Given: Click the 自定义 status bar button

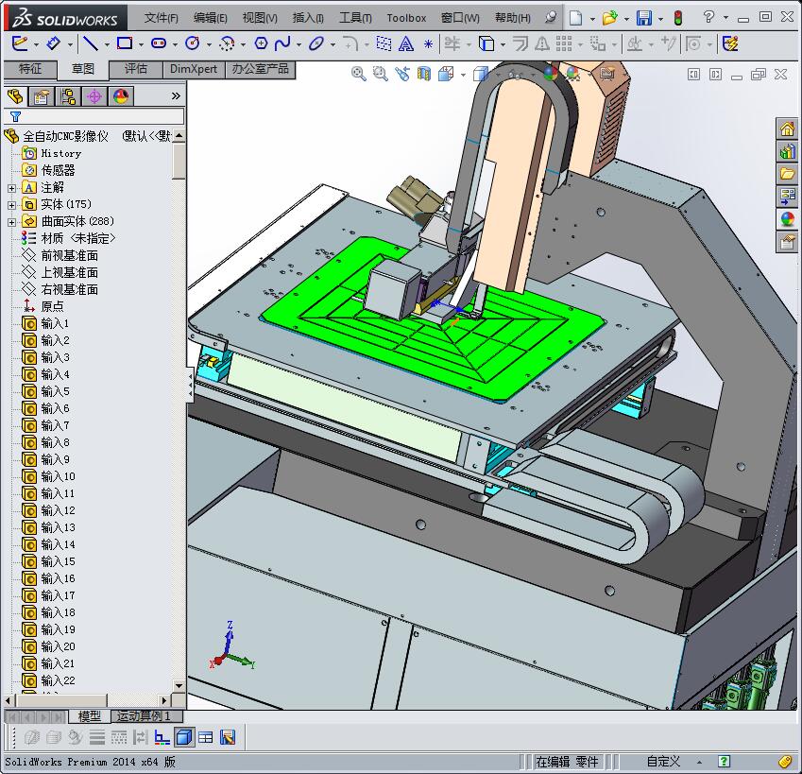Looking at the screenshot, I should click(x=663, y=762).
